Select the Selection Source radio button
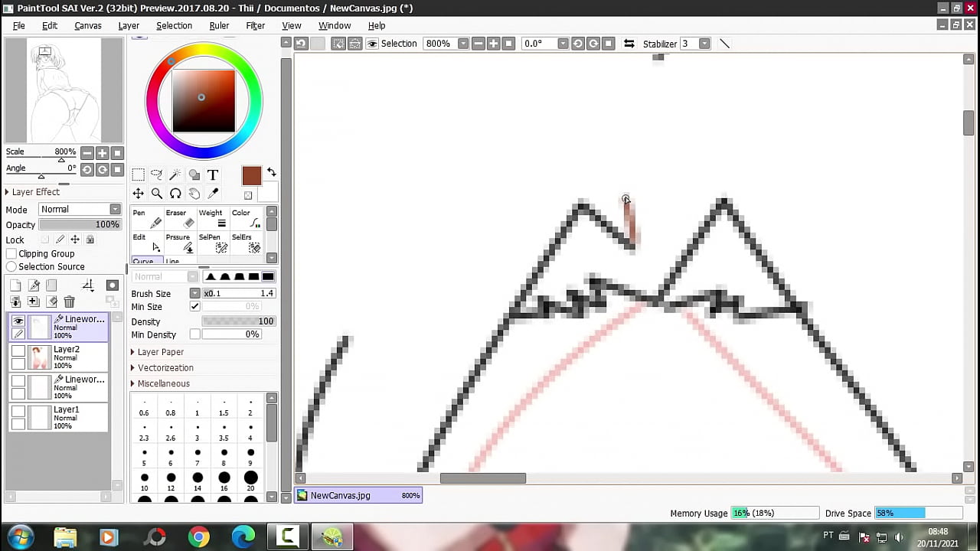The image size is (980, 551). pyautogui.click(x=11, y=266)
